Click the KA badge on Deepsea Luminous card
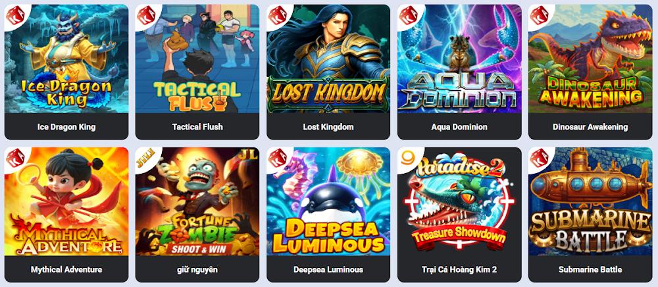The width and height of the screenshot is (658, 287). (x=277, y=158)
